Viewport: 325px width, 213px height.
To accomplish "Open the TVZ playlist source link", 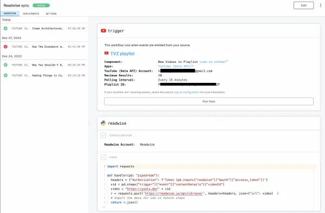I will point(122,54).
